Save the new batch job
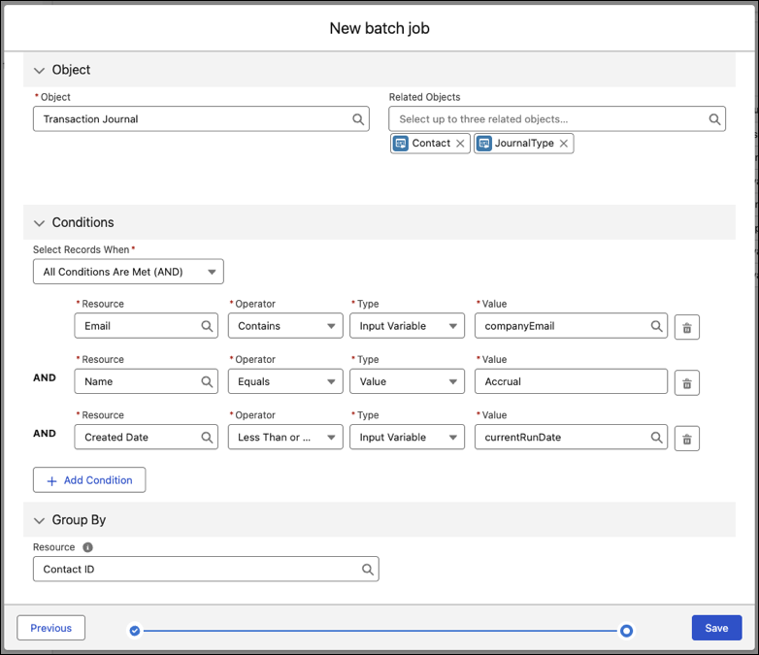 point(716,628)
